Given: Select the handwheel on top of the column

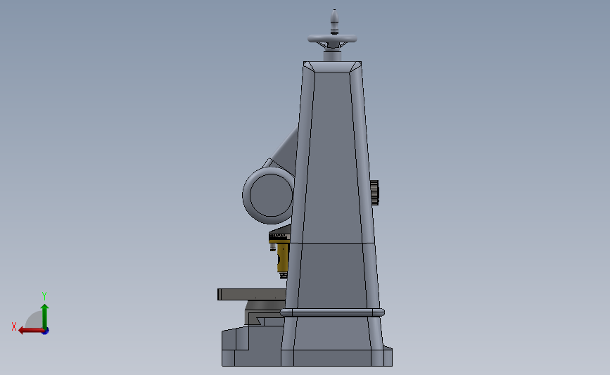Looking at the screenshot, I should click(x=332, y=39).
